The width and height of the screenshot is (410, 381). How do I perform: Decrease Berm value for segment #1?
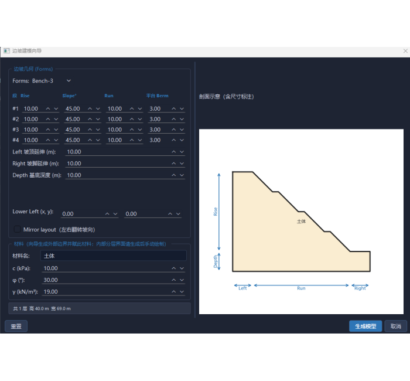point(182,108)
